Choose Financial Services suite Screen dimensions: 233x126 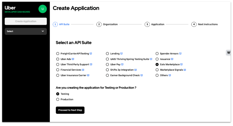point(58,70)
